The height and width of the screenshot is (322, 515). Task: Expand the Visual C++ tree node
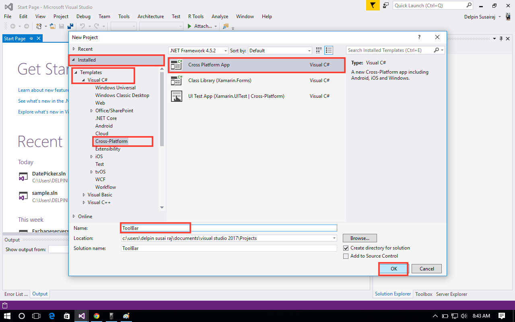[x=84, y=202]
